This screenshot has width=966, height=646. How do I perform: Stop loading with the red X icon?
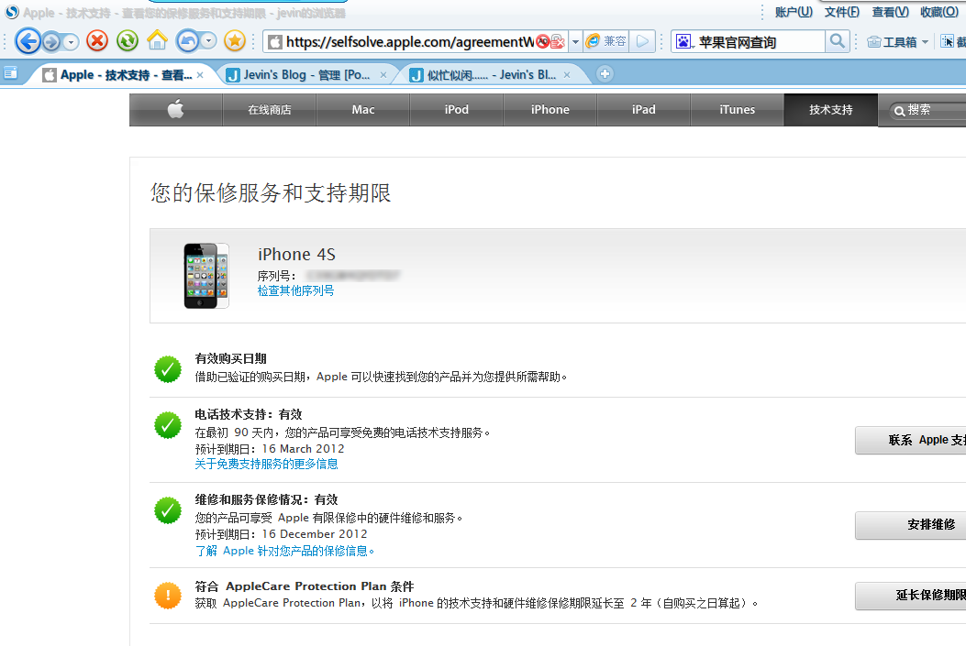pyautogui.click(x=96, y=41)
